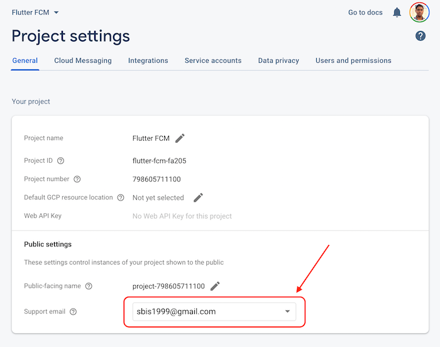Click the Go to docs link
Screen dimensions: 440x347
(365, 13)
